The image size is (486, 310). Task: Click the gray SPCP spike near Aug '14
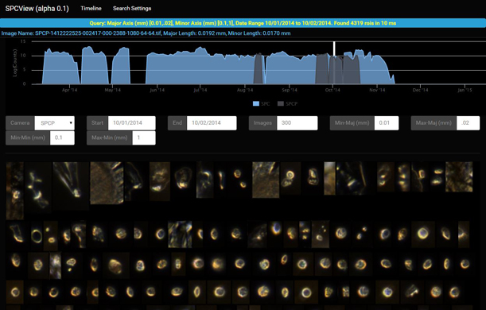[259, 68]
